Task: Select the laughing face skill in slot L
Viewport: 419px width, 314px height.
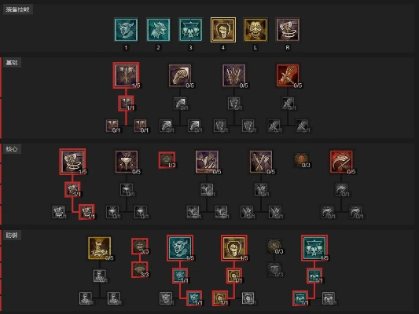Action: [x=255, y=30]
